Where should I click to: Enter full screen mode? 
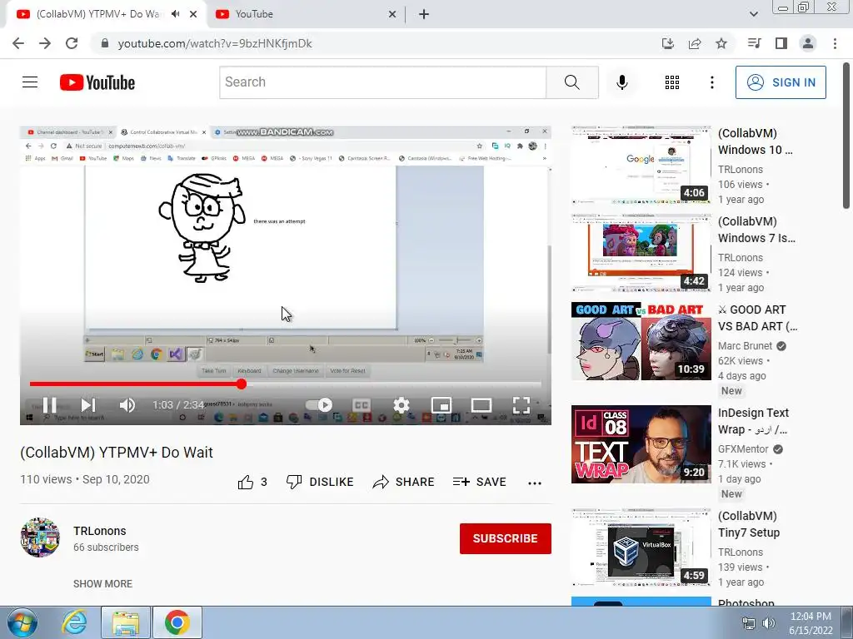pos(521,405)
